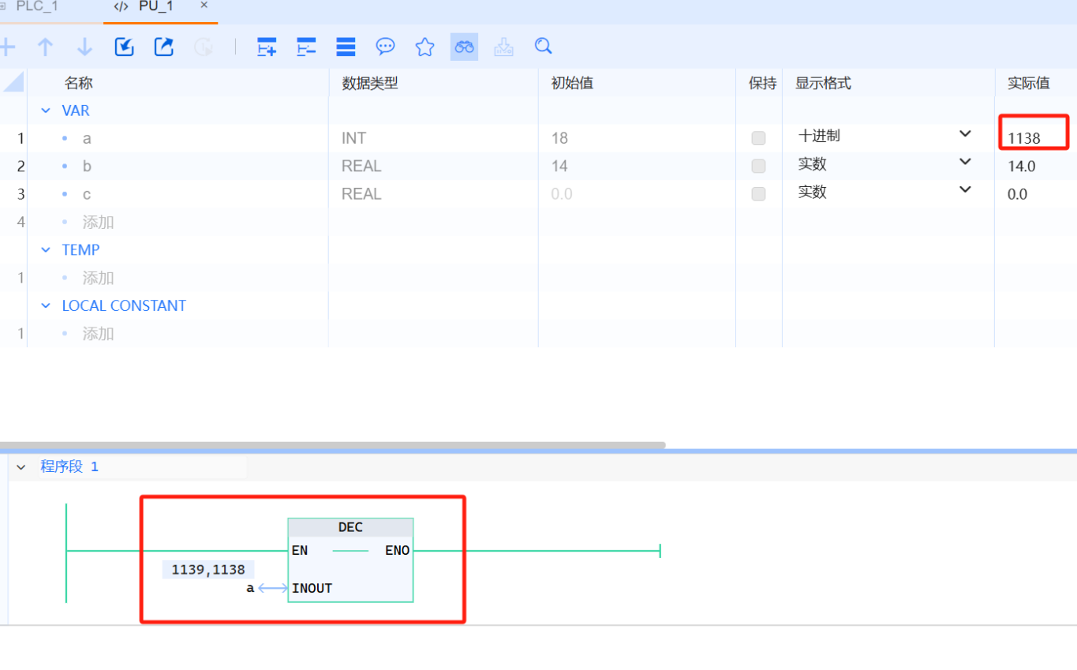1077x670 pixels.
Task: Close the PU_1 tab
Action: coord(204,6)
